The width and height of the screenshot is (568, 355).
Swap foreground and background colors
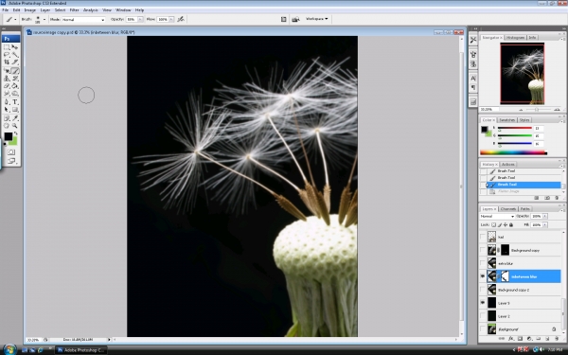(15, 133)
